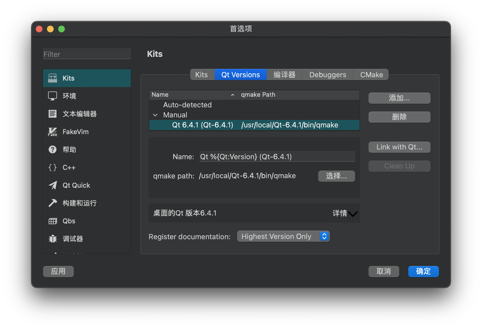Select the Qt Versions tab
Viewport: 482px width, 329px height.
(240, 75)
